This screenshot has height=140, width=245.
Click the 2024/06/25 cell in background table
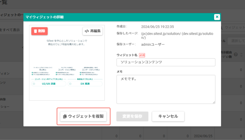203,136
